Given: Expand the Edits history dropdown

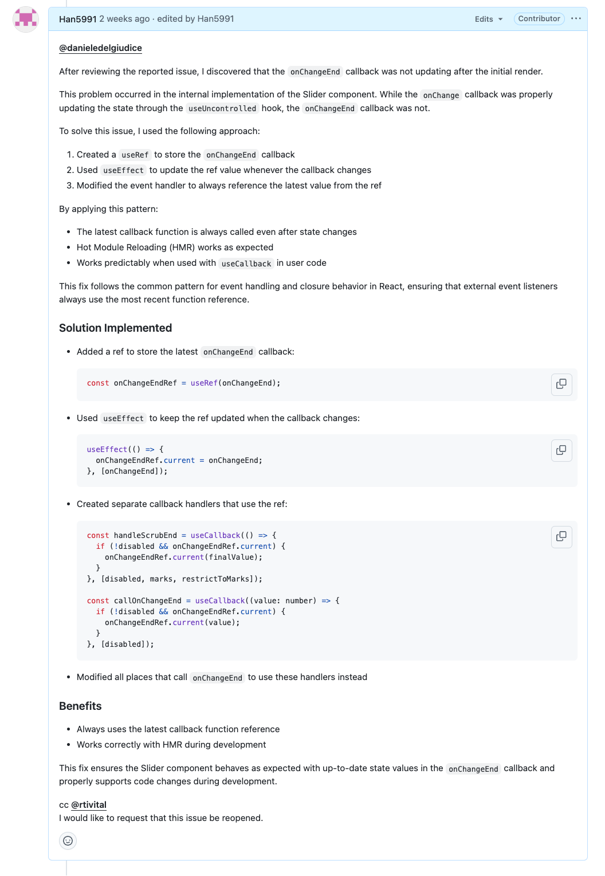Looking at the screenshot, I should [488, 19].
